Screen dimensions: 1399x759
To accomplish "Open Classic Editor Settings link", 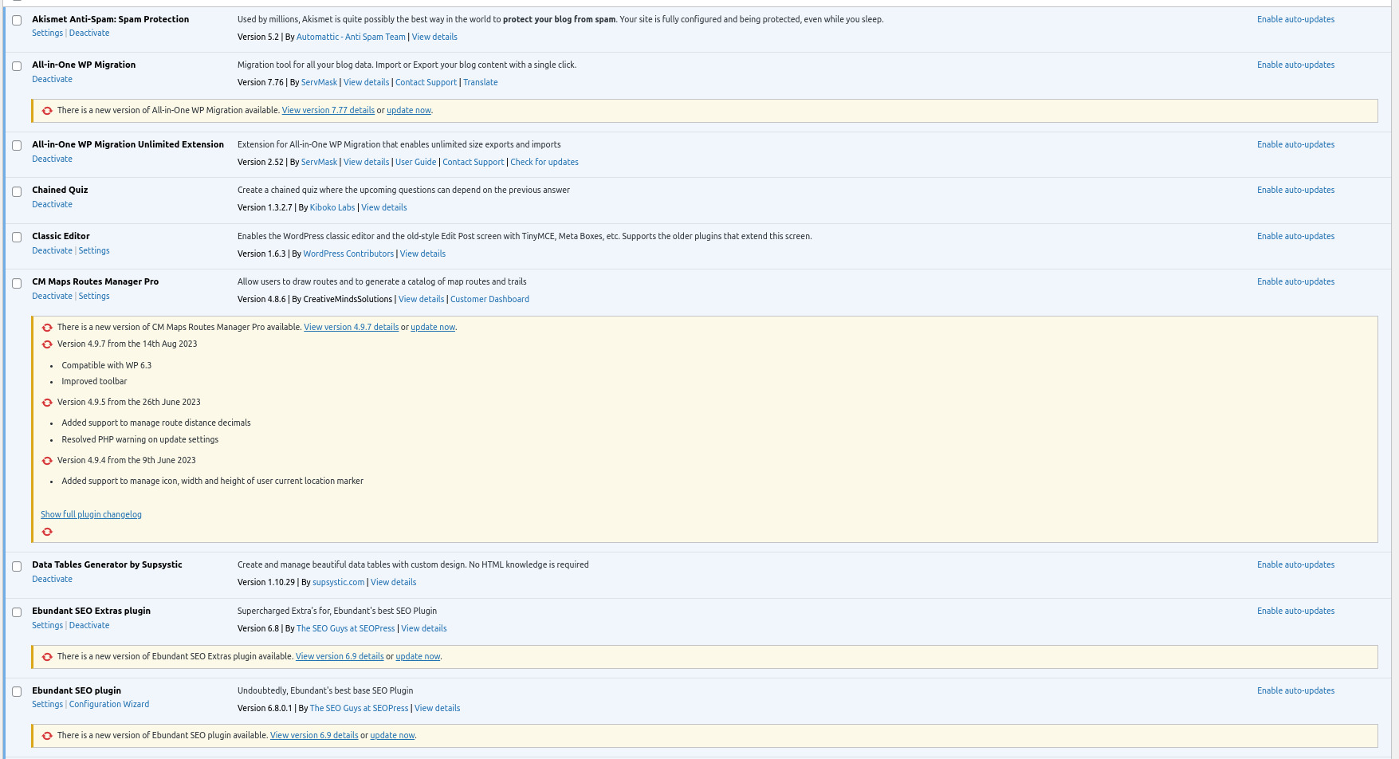I will coord(94,251).
